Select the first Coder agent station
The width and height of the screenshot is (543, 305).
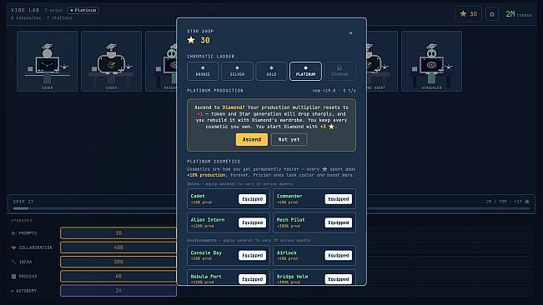(47, 61)
